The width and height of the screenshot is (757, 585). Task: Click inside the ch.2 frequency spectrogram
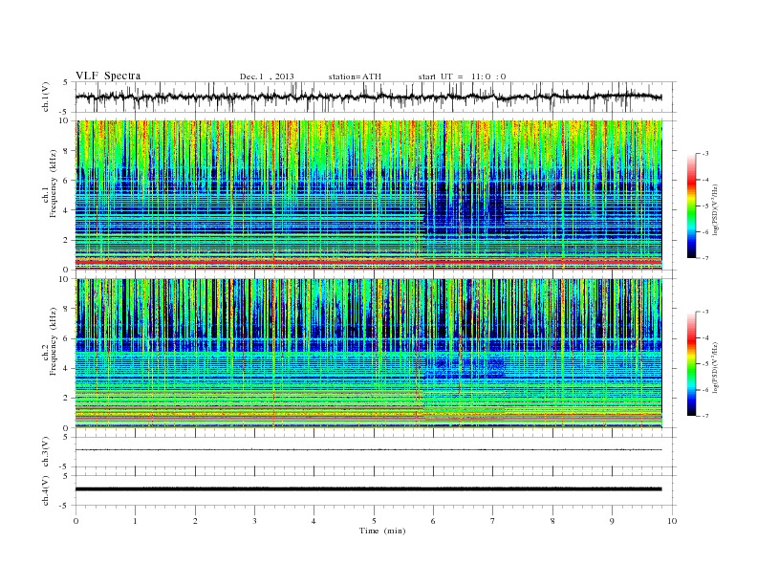pyautogui.click(x=369, y=353)
